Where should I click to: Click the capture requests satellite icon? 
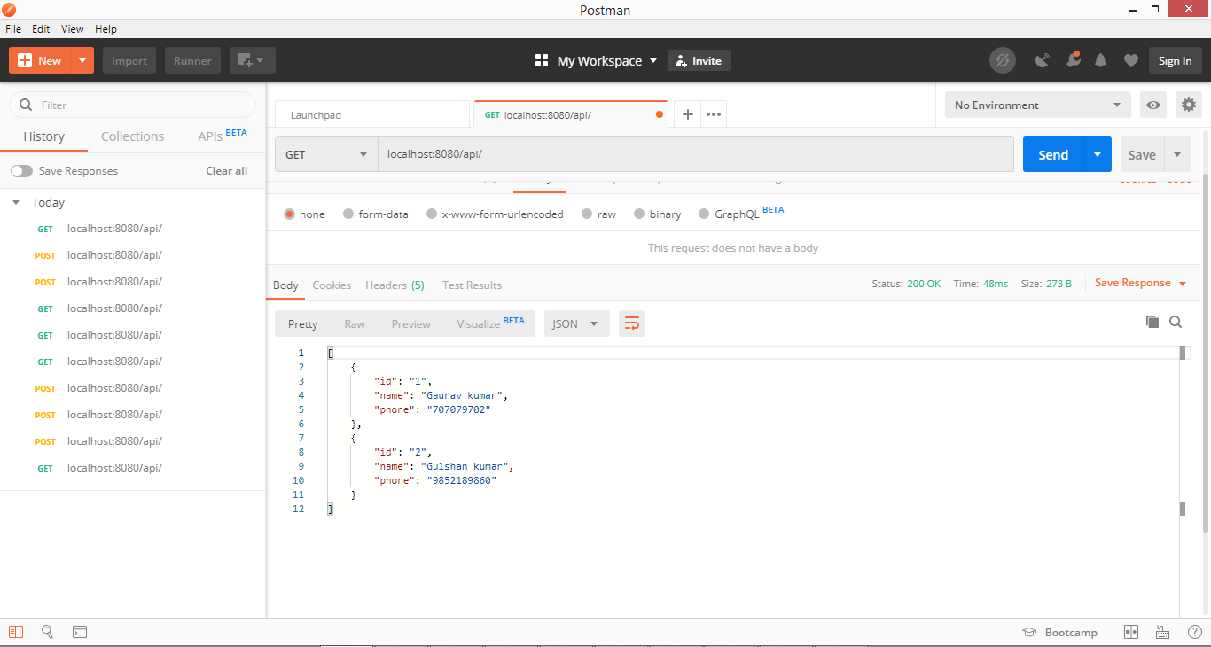click(x=1043, y=60)
